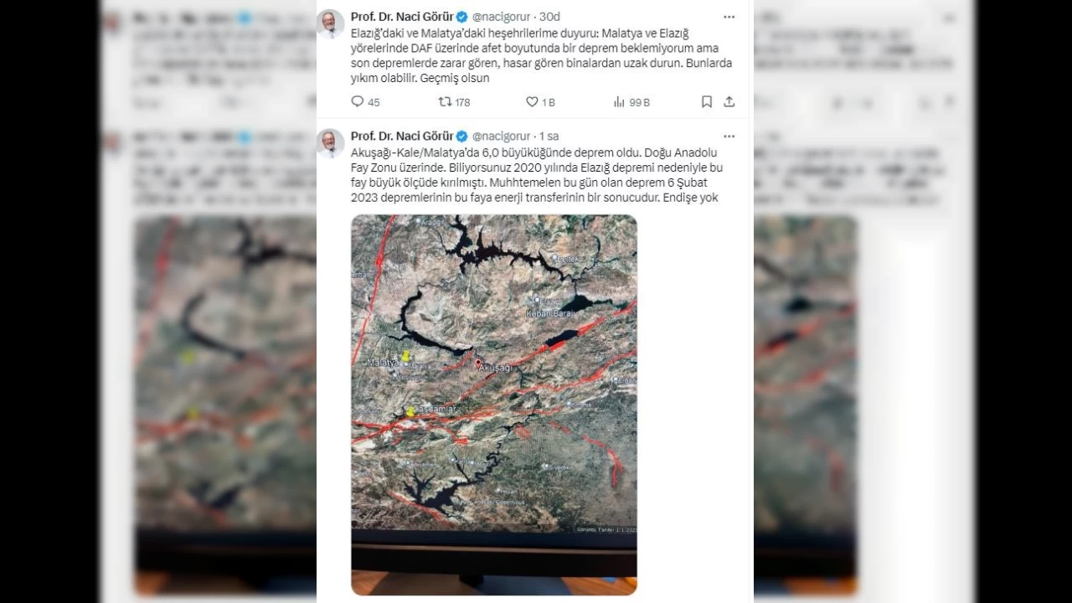The height and width of the screenshot is (603, 1072).
Task: Click the second tweet's profile avatar
Action: click(331, 143)
